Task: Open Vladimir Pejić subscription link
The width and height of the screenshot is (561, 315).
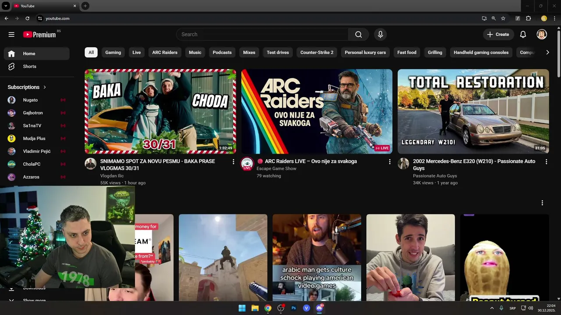Action: [x=37, y=151]
